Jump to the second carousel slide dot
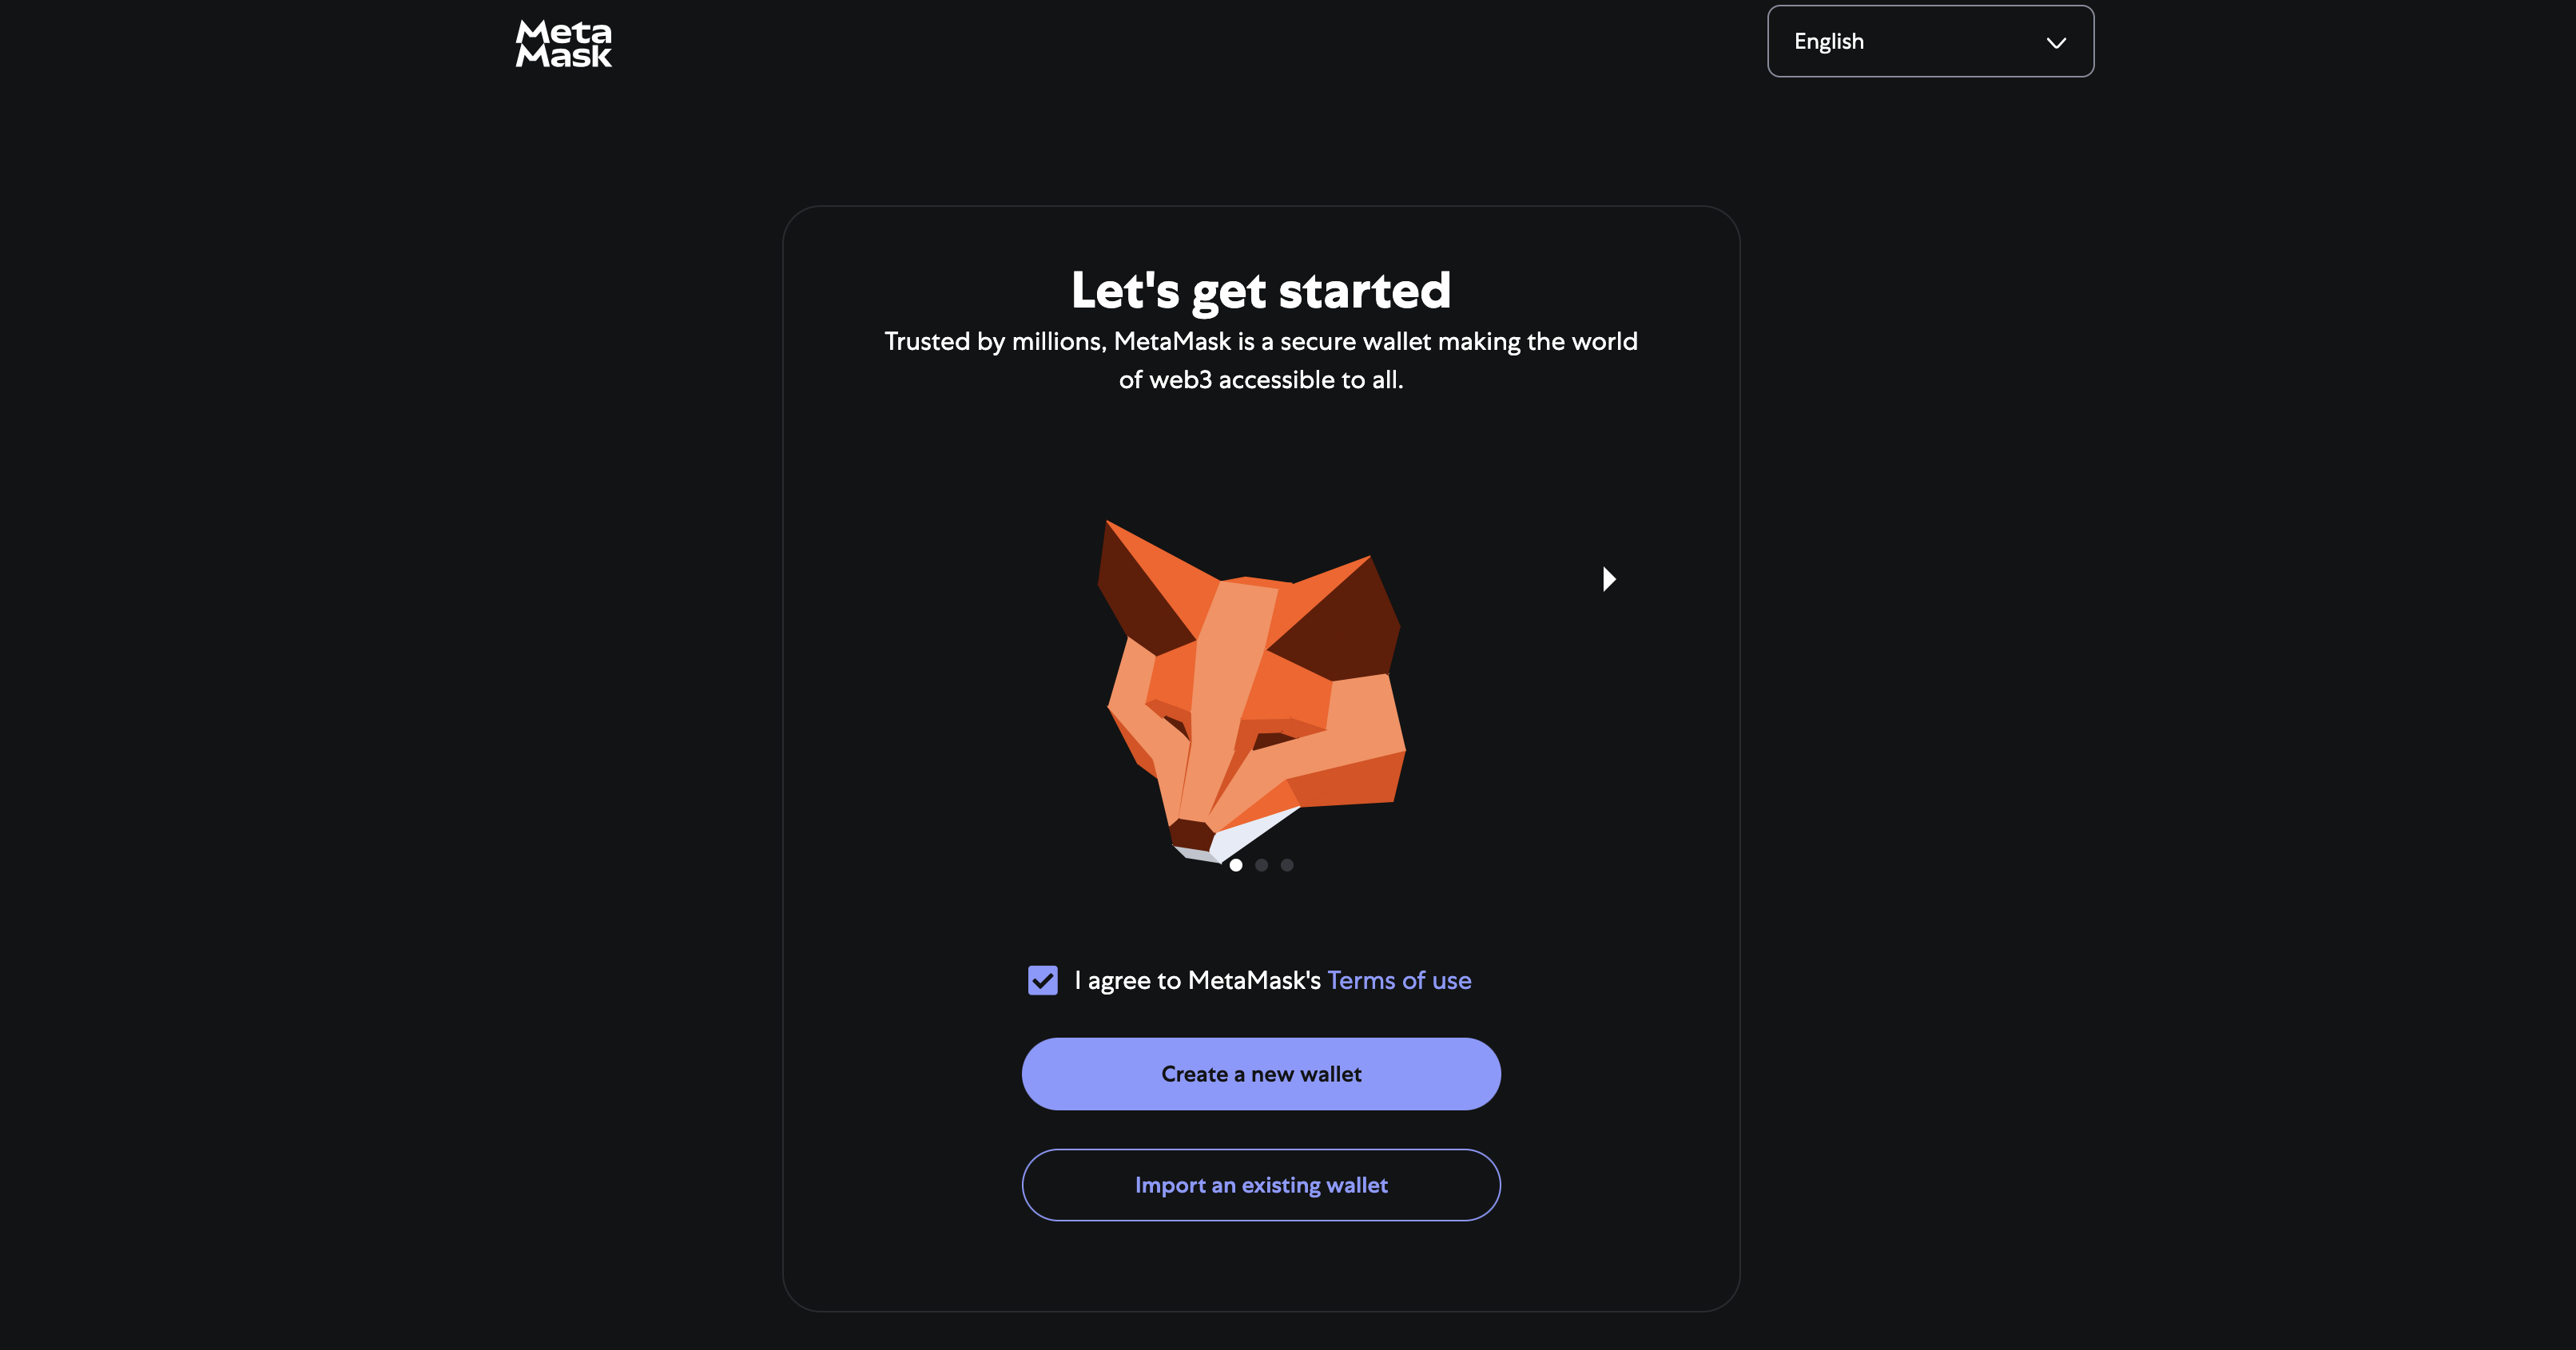This screenshot has width=2576, height=1350. (x=1262, y=865)
